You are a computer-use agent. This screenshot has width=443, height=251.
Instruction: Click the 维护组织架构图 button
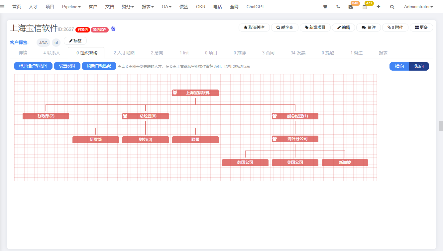(x=33, y=66)
